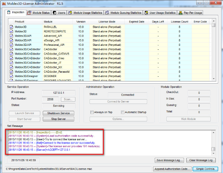This screenshot has width=223, height=173.
Task: Toggle the CADdoctor_CATIAV5 row checkbox
Action: [x=11, y=54]
